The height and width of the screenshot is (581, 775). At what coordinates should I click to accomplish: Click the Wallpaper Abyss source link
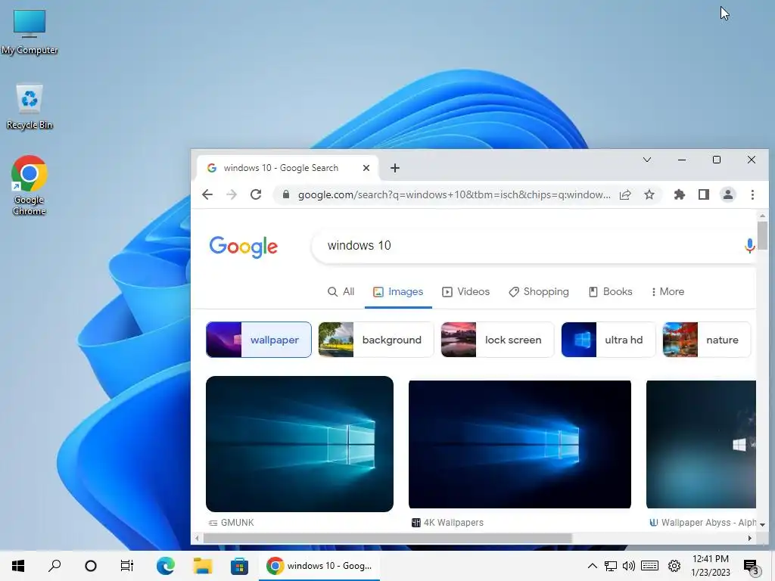[702, 522]
